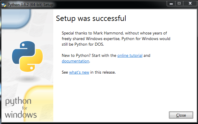Click the shadow beneath the Python logo
Viewport: 198px width, 124px height.
(x=28, y=79)
